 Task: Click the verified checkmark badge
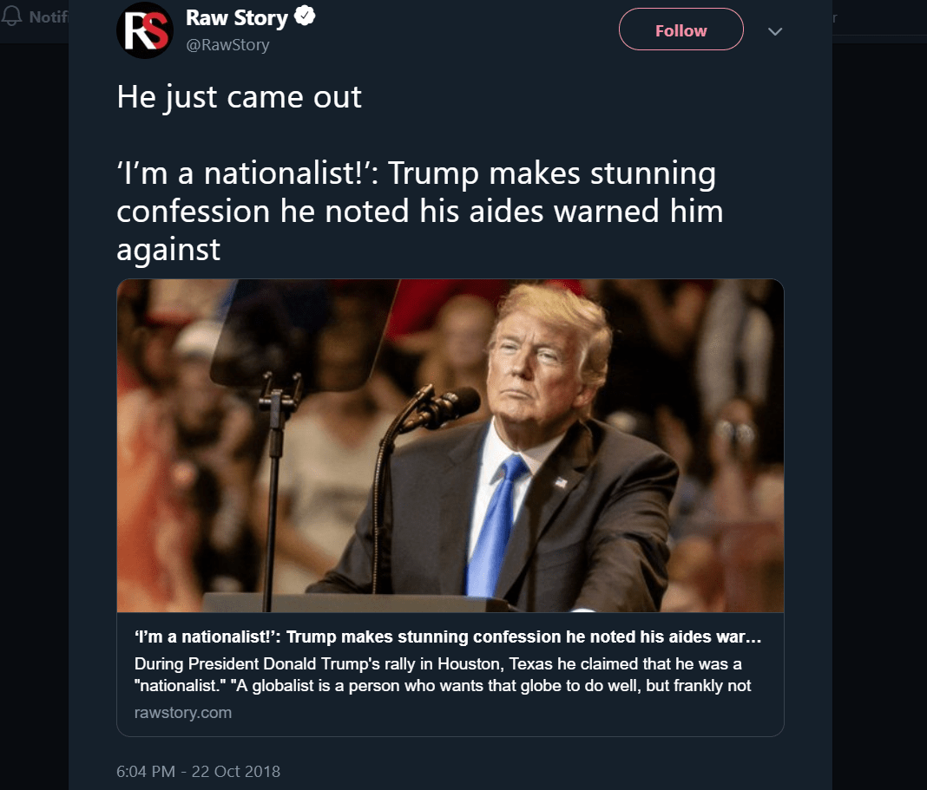pyautogui.click(x=304, y=17)
